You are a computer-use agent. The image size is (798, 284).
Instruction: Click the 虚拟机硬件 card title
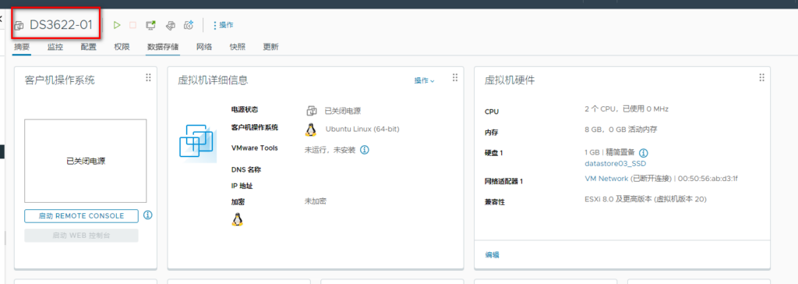tap(510, 80)
